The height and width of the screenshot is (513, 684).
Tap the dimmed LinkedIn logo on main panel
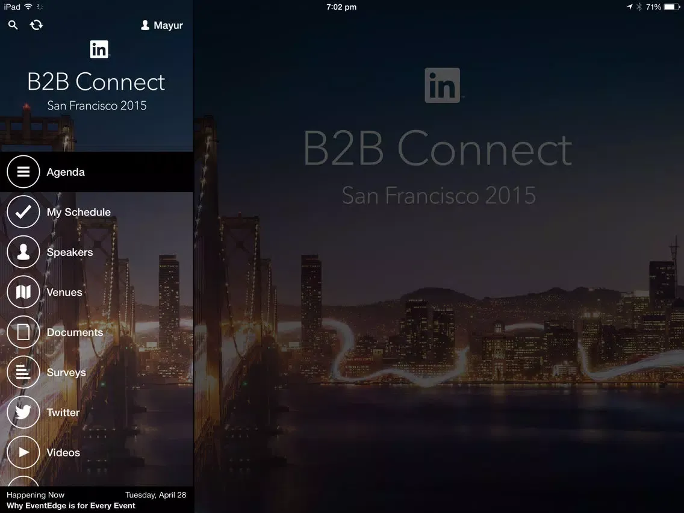[x=443, y=85]
